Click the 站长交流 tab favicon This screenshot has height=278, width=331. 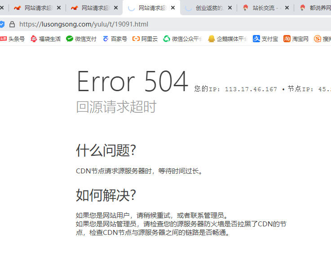[245, 8]
